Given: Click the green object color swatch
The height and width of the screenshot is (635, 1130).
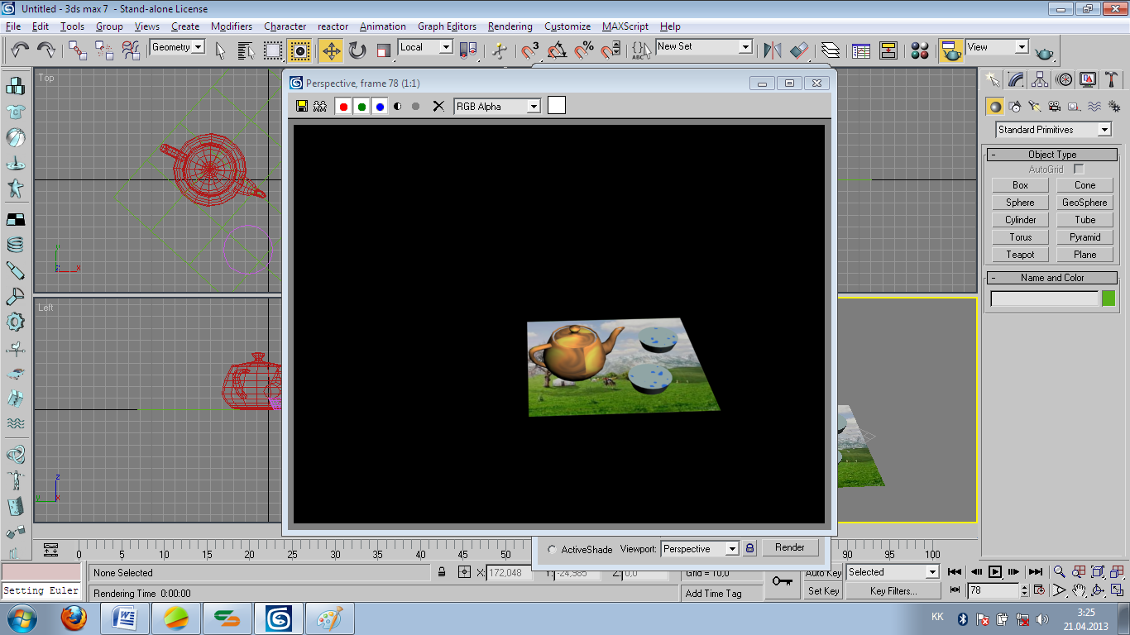Looking at the screenshot, I should click(1108, 298).
